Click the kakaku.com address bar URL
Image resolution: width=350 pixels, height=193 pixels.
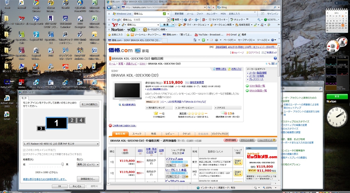pos(146,8)
